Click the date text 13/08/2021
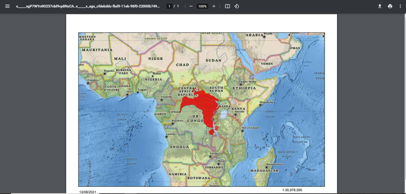Viewport: 406px width, 194px height. pos(88,192)
